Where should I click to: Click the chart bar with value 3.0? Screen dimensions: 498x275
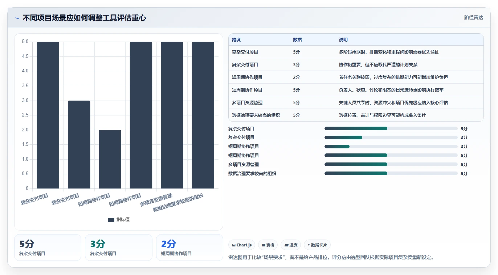pos(79,144)
